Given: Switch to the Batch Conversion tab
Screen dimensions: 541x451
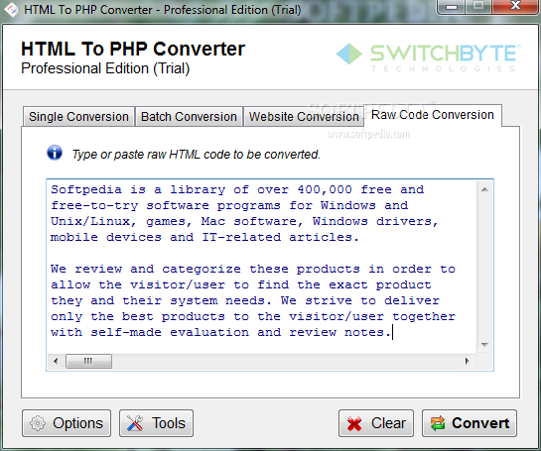Looking at the screenshot, I should [x=189, y=116].
